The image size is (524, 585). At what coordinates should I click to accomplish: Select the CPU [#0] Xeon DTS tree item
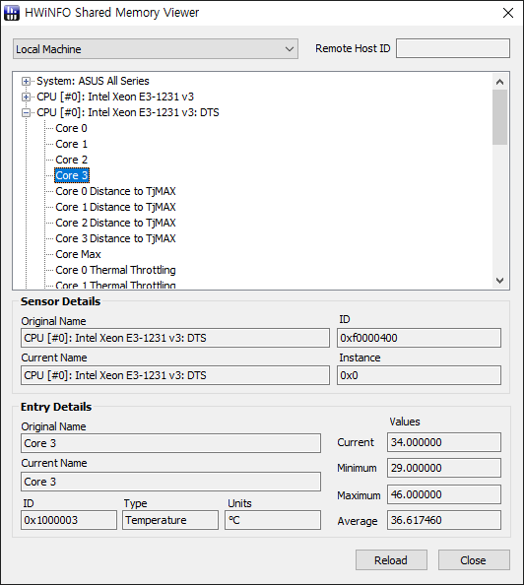(128, 112)
